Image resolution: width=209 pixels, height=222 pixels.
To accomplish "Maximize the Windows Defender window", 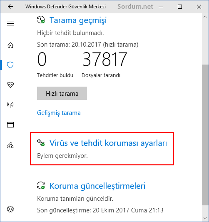I will [180, 7].
